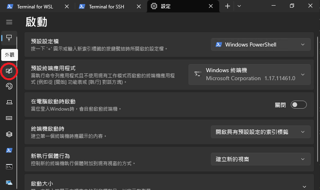Click PowerShell icon on Terminal for WSL tab

[x=10, y=6]
